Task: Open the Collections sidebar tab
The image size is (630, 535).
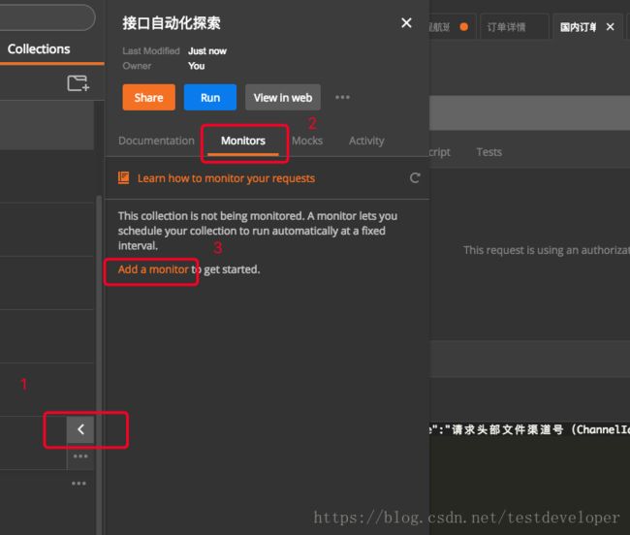Action: click(39, 49)
